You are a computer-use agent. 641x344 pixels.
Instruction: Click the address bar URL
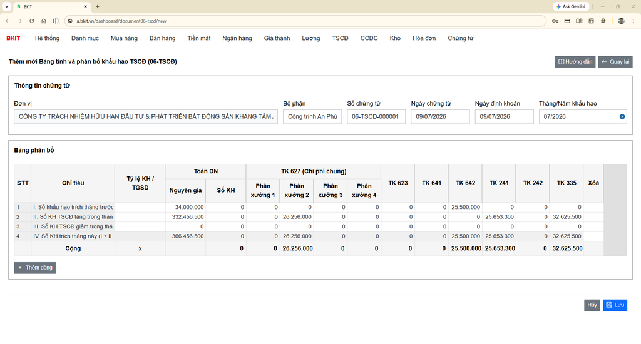121,21
